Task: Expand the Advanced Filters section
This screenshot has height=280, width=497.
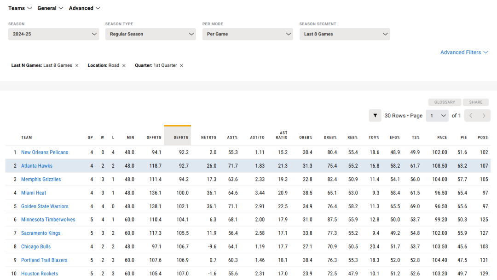Action: coord(464,52)
